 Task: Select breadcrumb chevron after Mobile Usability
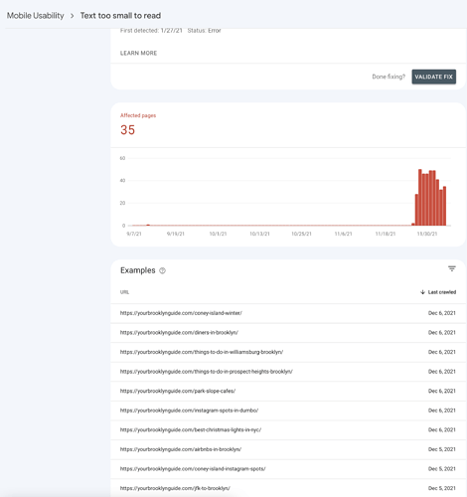tap(72, 16)
